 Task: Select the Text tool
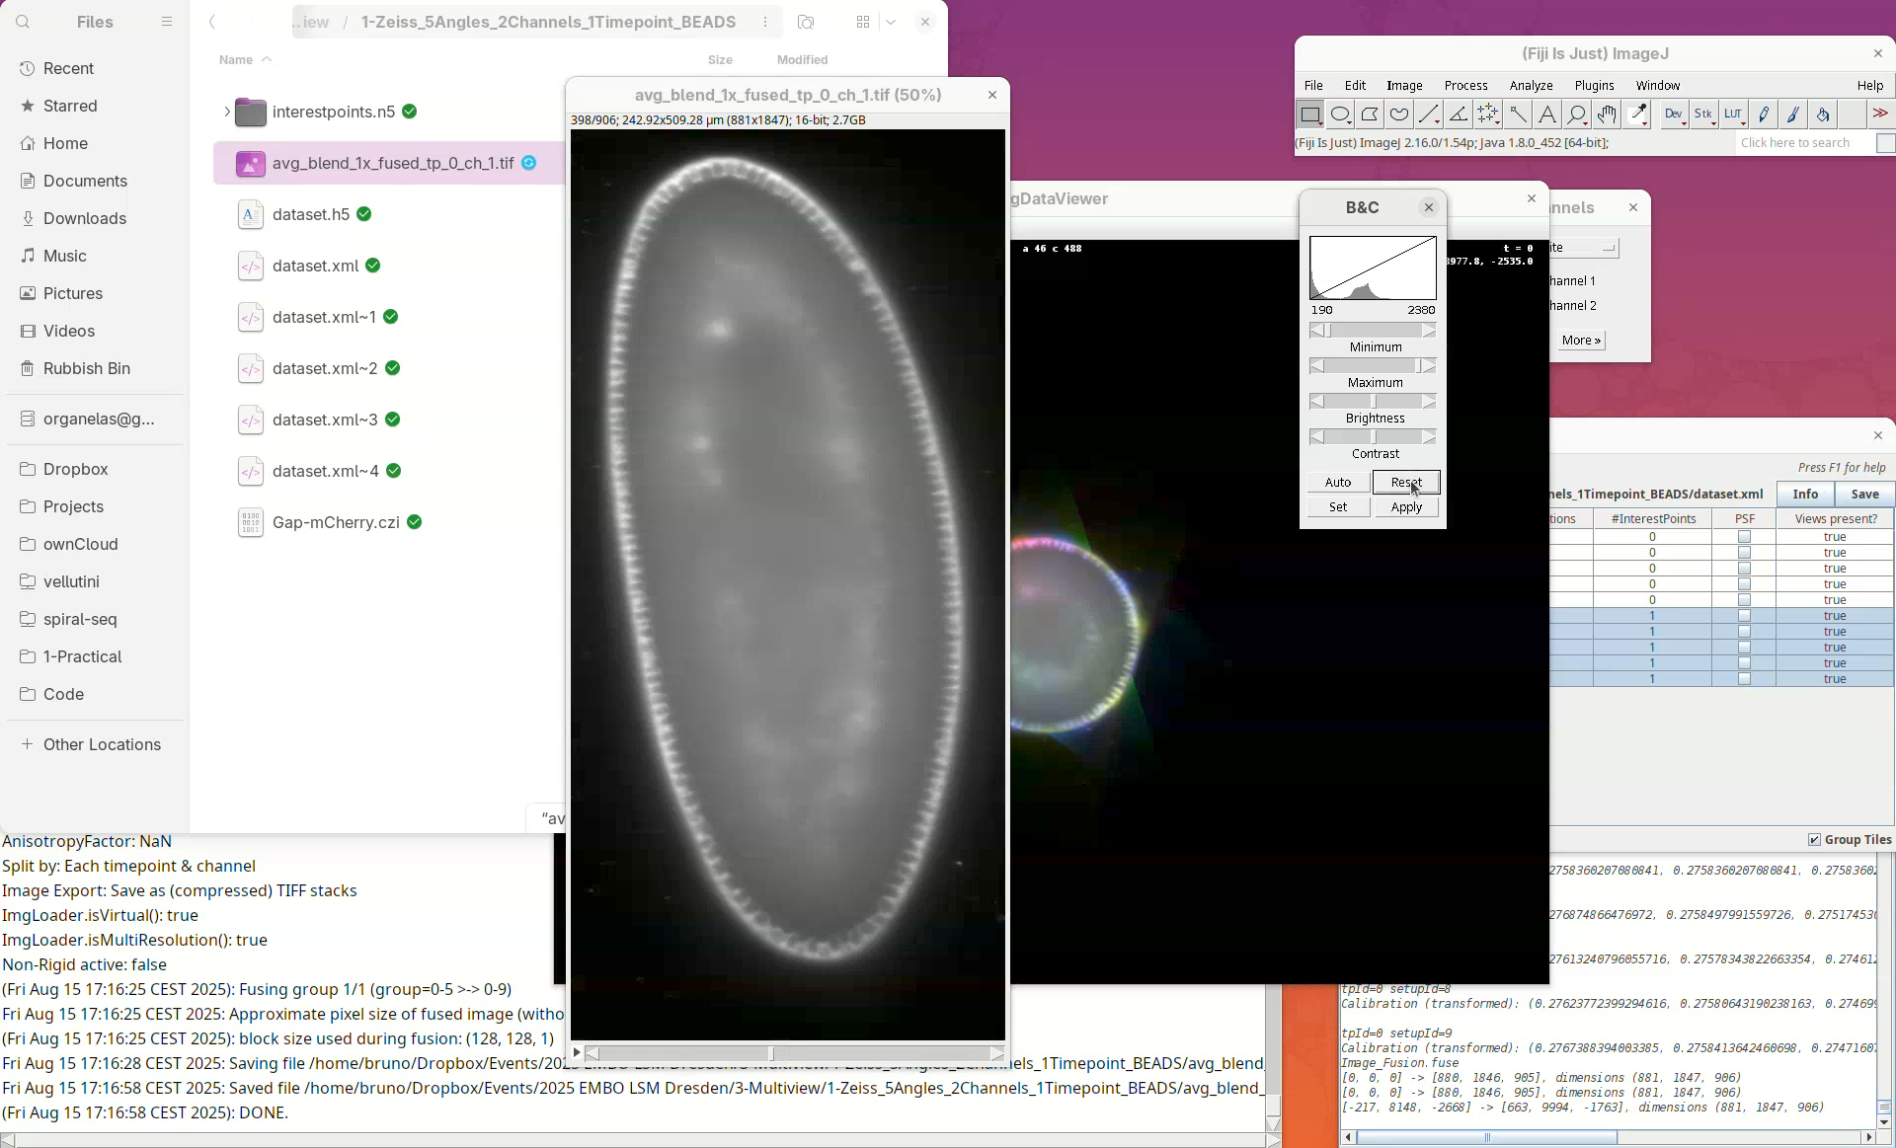(x=1547, y=115)
